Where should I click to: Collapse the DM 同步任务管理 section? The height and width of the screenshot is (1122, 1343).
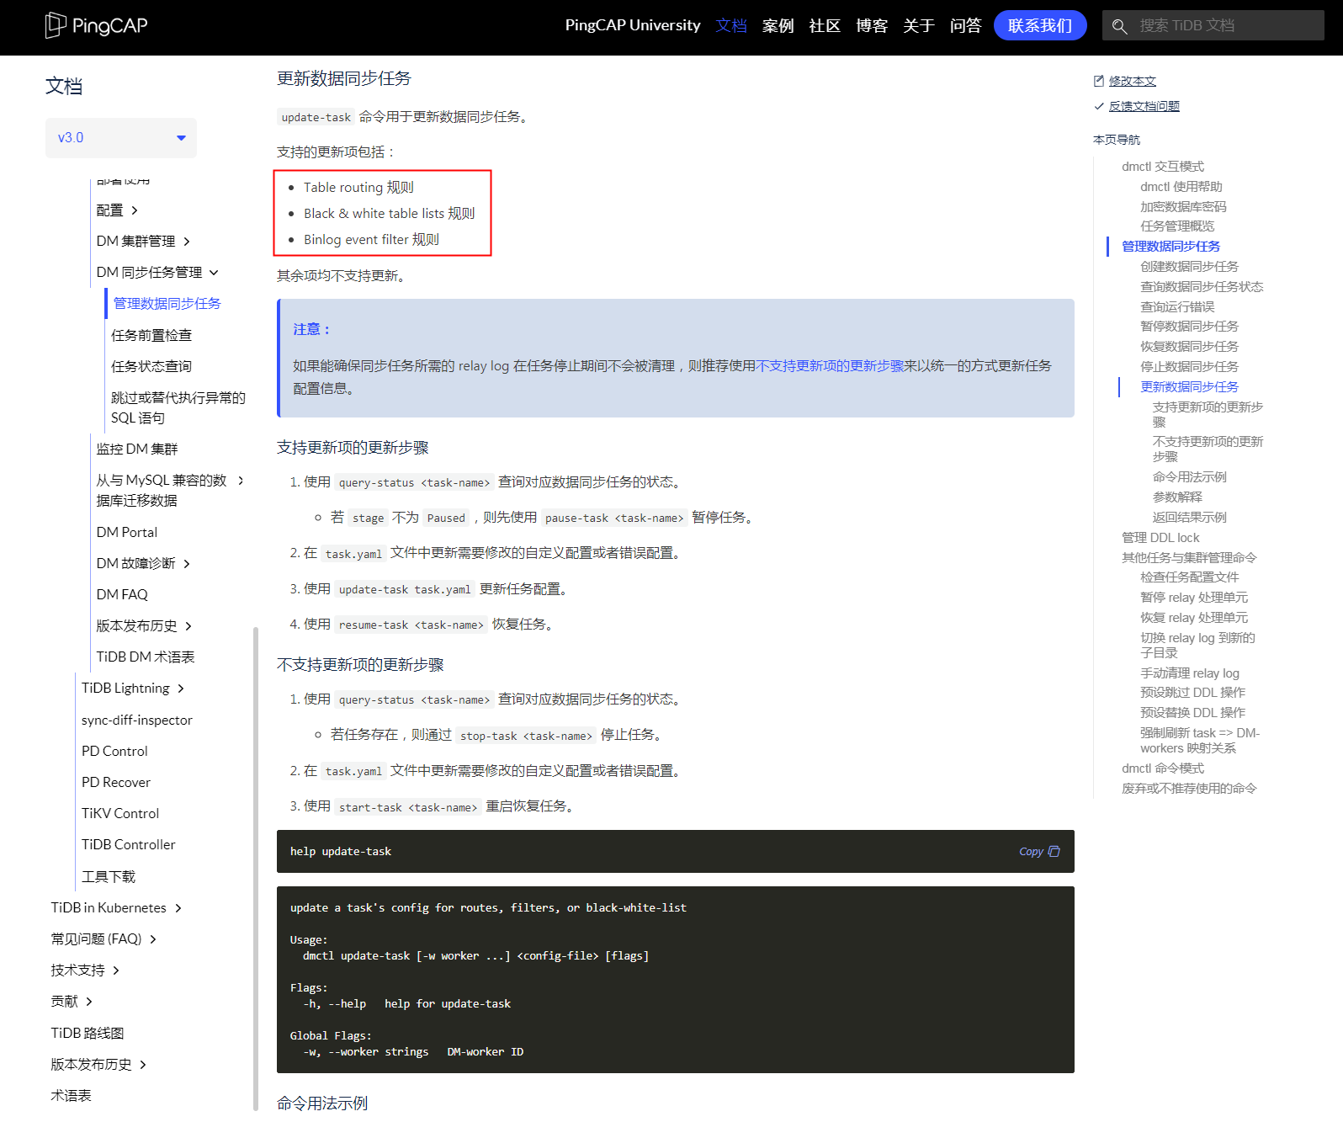[x=214, y=273]
